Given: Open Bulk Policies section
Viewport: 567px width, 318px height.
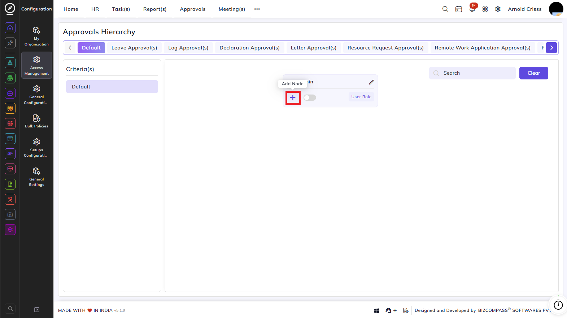Looking at the screenshot, I should 36,121.
